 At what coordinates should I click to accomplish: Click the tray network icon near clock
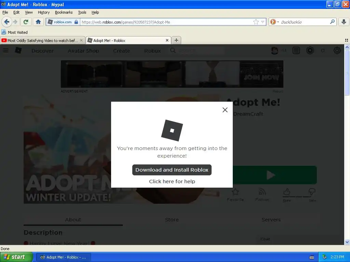pyautogui.click(x=324, y=257)
